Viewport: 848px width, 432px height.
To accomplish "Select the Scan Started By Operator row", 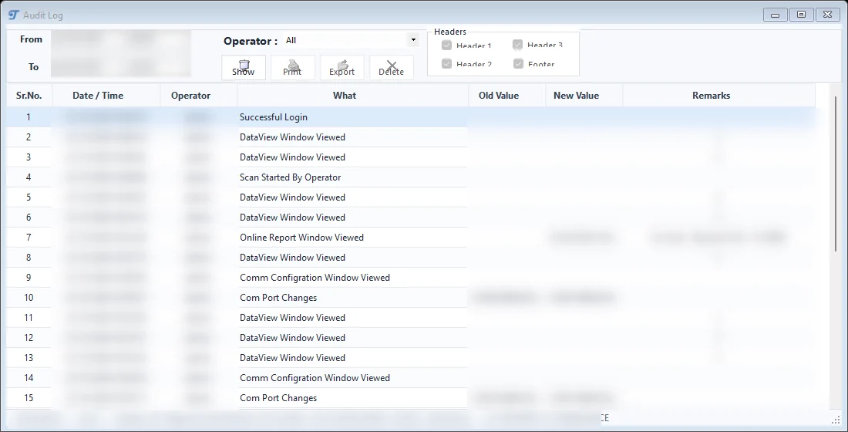I will pos(411,177).
